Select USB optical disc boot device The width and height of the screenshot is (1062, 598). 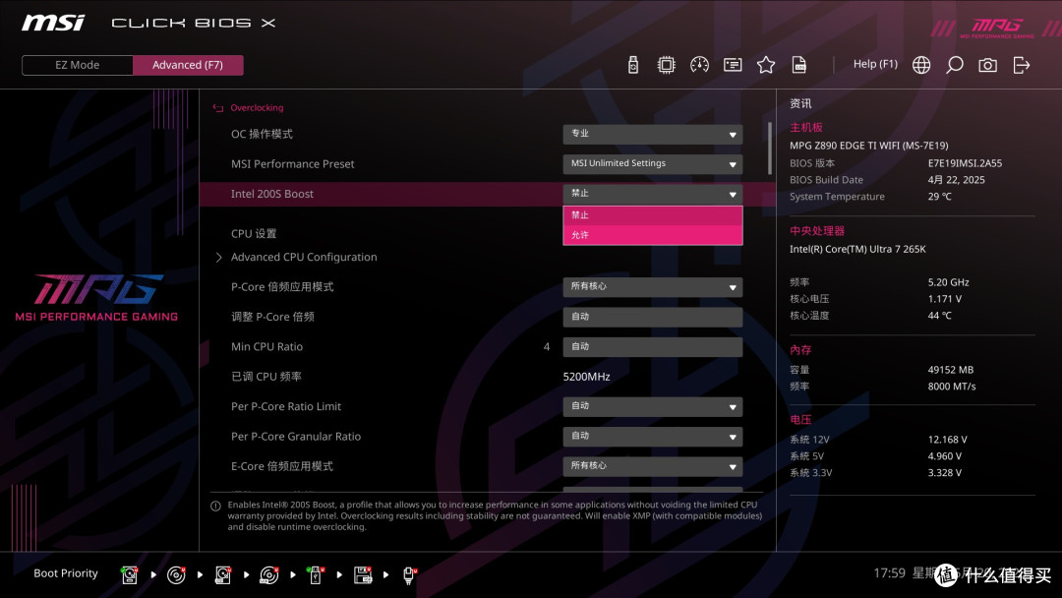click(268, 575)
